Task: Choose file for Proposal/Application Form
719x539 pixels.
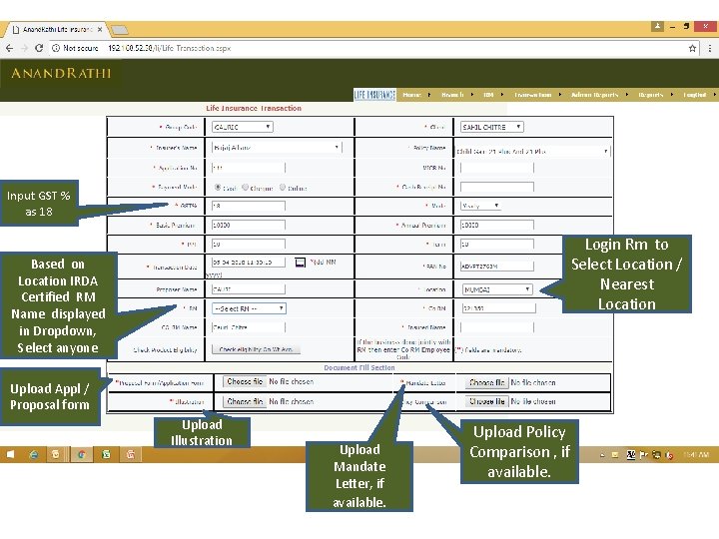Action: point(245,381)
